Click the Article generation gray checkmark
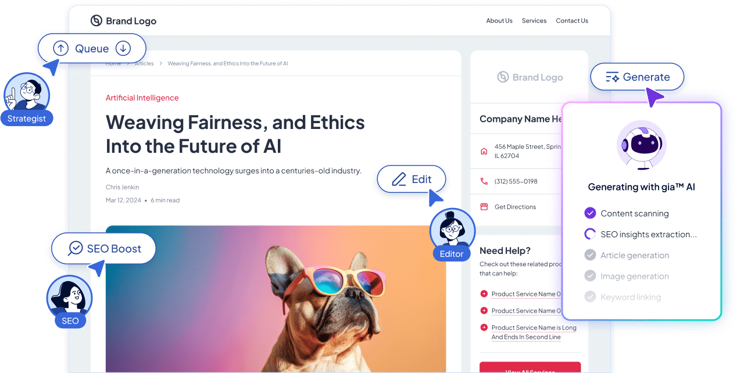 tap(590, 255)
